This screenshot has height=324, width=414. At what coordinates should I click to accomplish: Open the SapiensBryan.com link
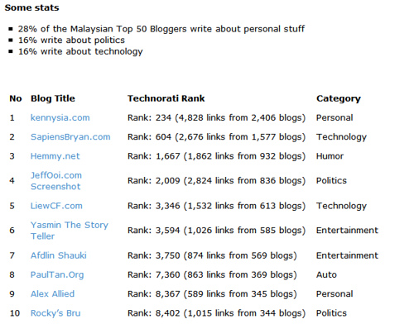pyautogui.click(x=70, y=137)
